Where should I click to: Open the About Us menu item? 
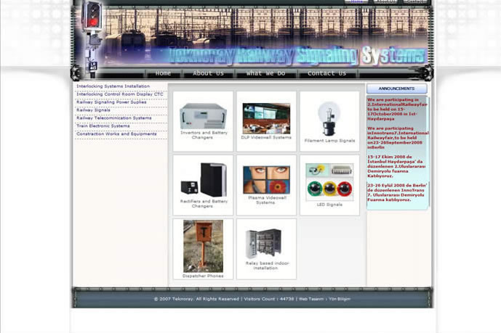tap(209, 73)
